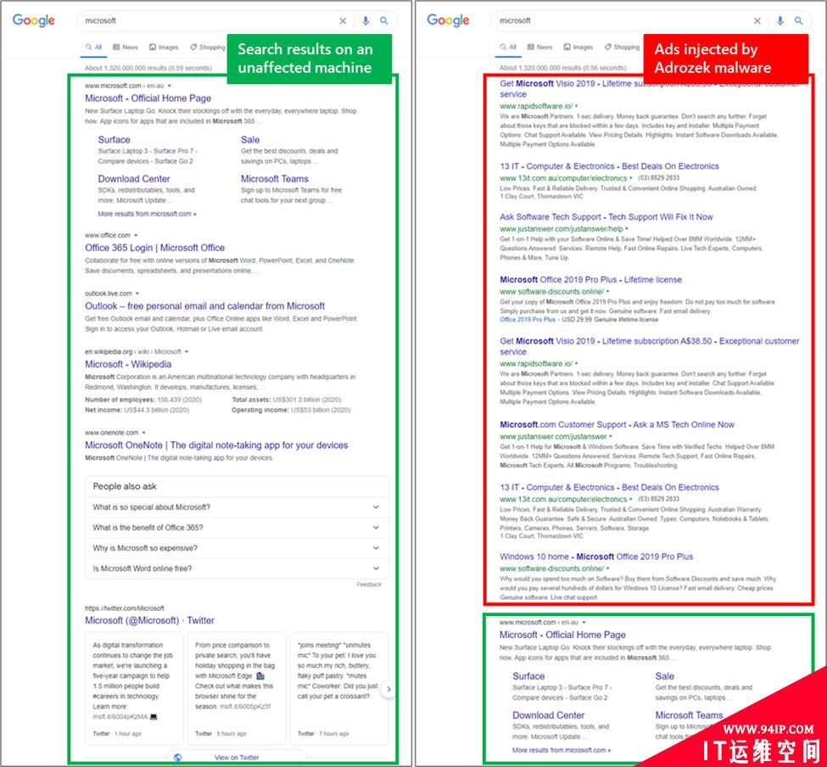This screenshot has height=767, width=827.
Task: Clear the search box in right window
Action: (757, 20)
